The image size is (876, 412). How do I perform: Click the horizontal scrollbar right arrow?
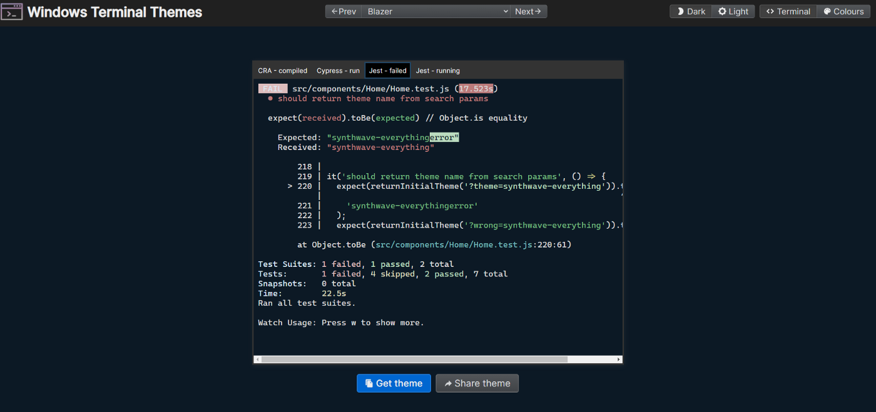619,359
